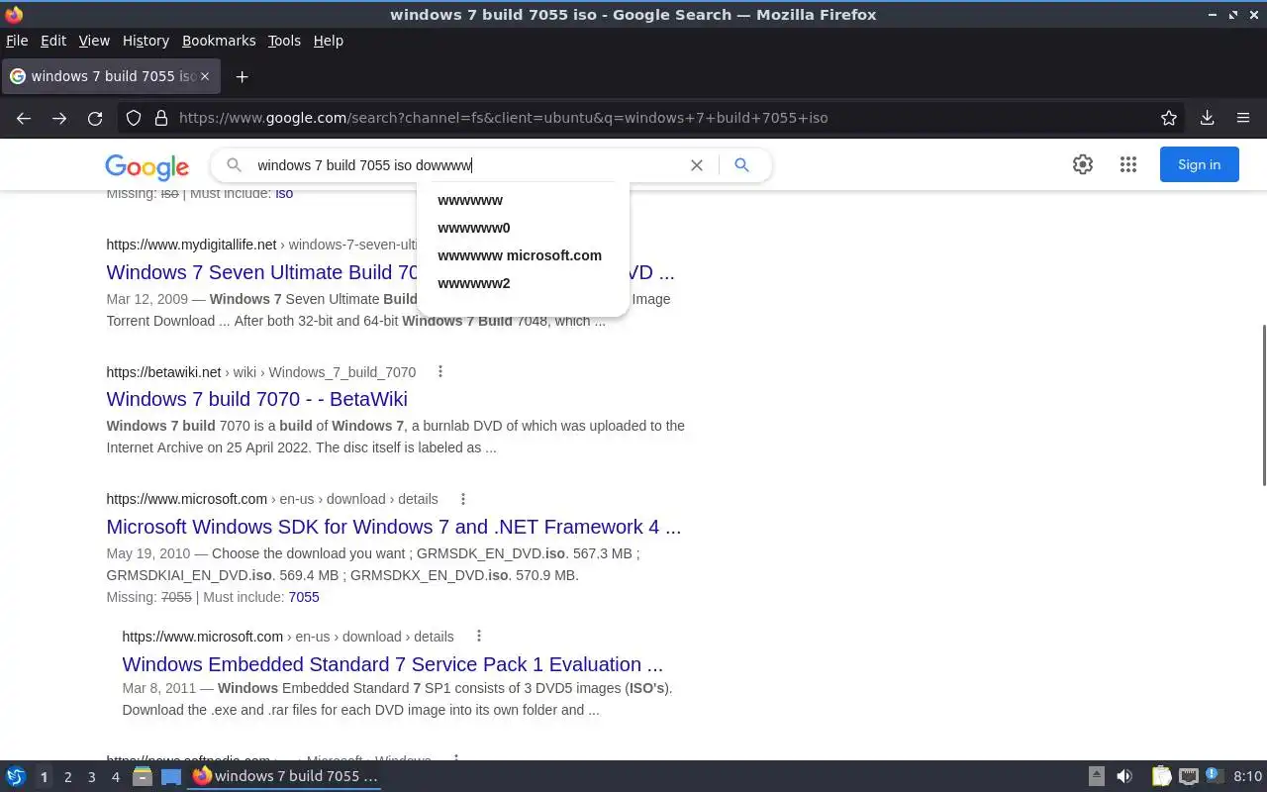Open the clipboard manager tray icon
This screenshot has width=1267, height=792.
[1161, 776]
